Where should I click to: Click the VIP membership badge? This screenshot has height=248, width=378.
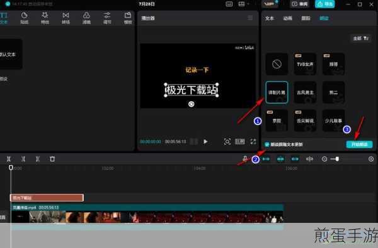270,4
